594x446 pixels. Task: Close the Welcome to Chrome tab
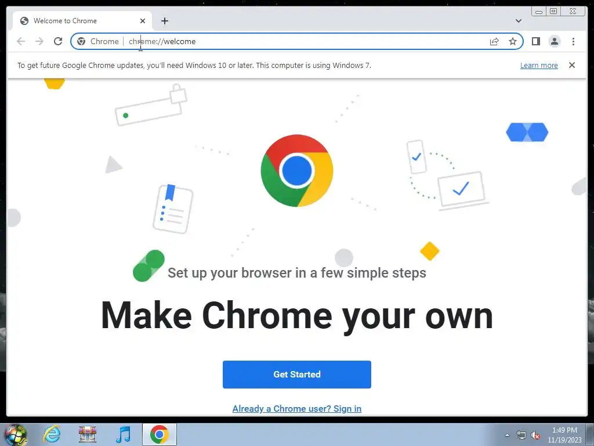click(143, 21)
